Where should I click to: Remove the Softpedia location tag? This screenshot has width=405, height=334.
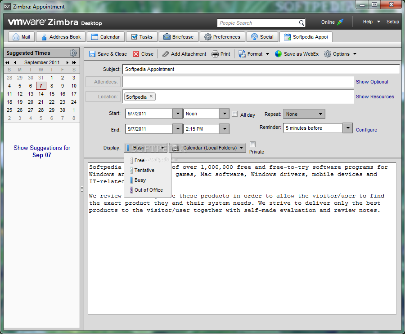click(151, 97)
